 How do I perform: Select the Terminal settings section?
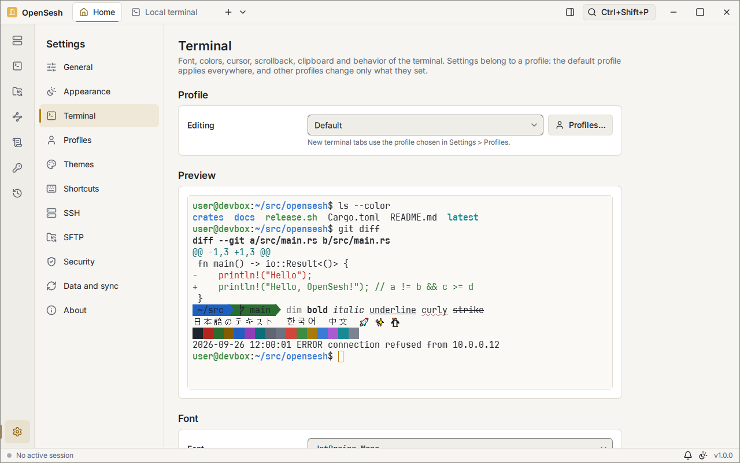coord(99,116)
